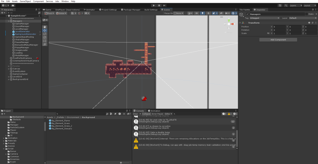Viewport: 318px width, 164px height.
Task: Select the Hand tool in Scene toolbar
Action: [x=45, y=27]
